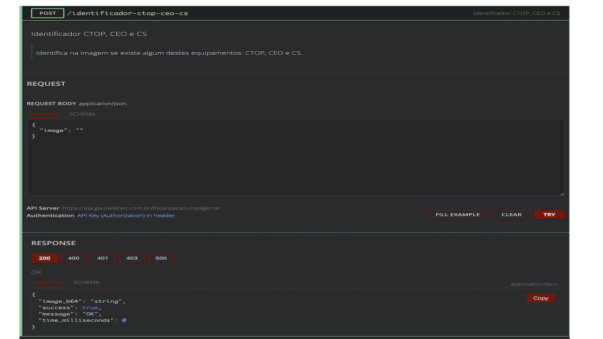Send the request with TRY button

549,215
